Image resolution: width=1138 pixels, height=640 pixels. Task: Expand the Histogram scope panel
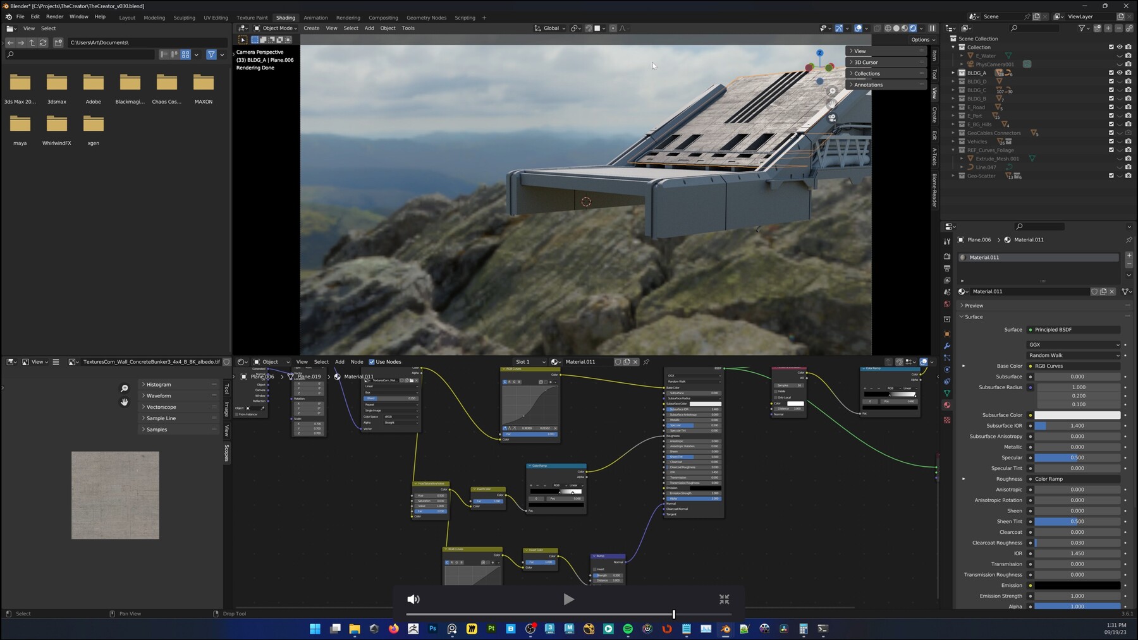pyautogui.click(x=179, y=384)
